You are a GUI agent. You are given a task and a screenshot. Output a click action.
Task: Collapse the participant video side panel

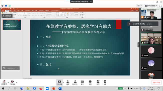(x=138, y=45)
